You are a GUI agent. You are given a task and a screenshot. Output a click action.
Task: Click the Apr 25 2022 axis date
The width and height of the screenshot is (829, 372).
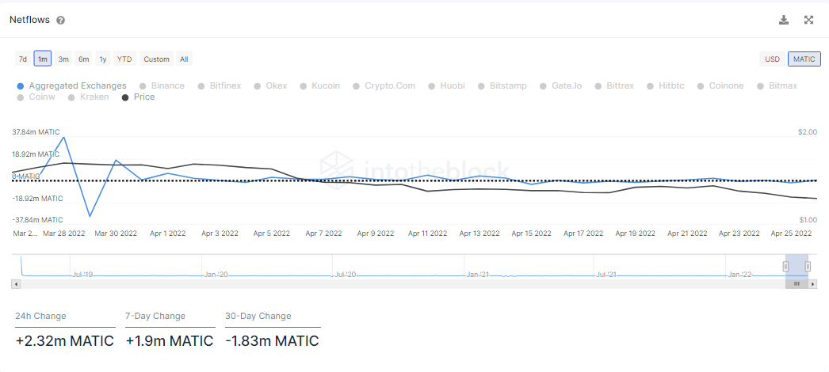coord(791,233)
